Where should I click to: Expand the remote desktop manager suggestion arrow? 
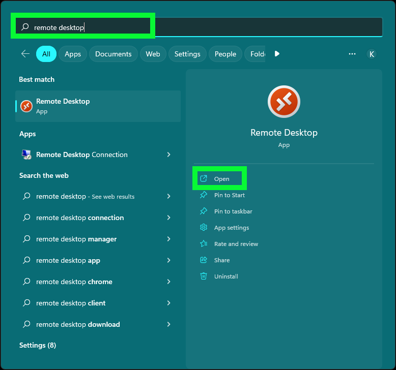click(x=169, y=239)
